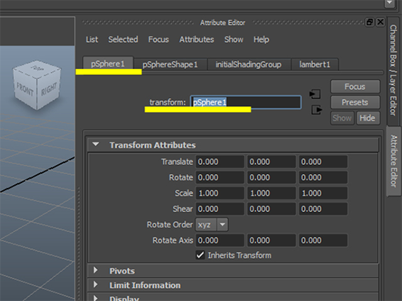This screenshot has width=402, height=301.
Task: Click the Scale X field
Action: [x=220, y=193]
